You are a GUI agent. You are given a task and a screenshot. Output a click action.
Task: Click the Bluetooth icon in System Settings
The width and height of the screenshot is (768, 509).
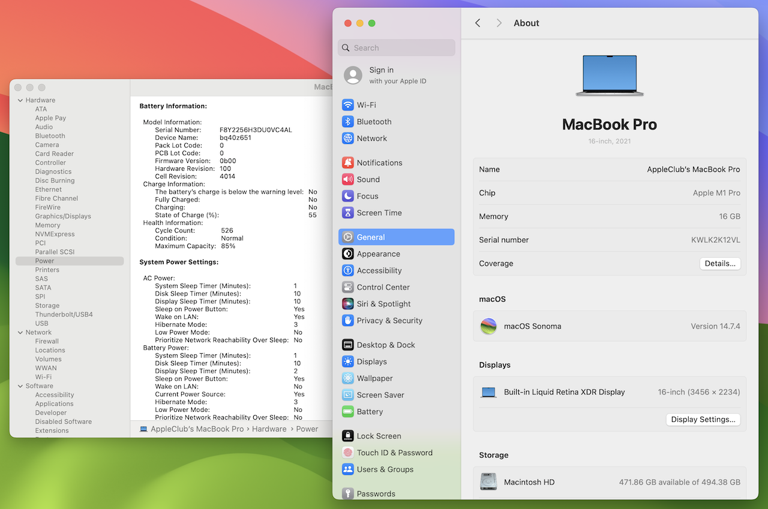[348, 122]
